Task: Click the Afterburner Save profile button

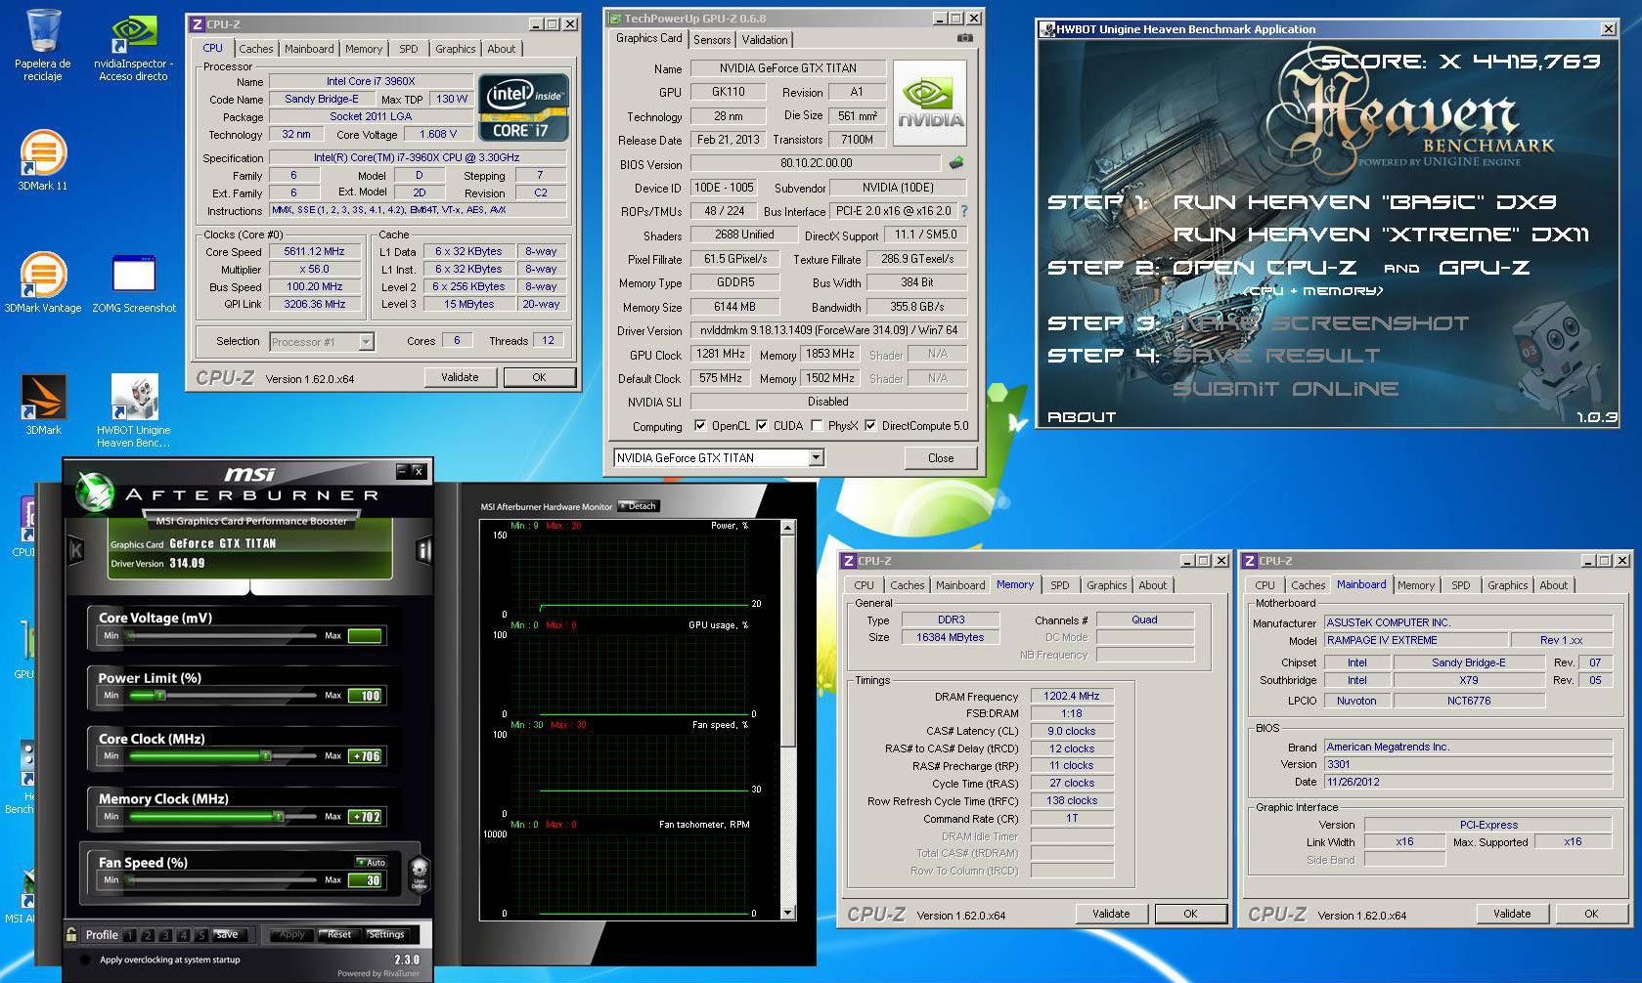Action: (x=227, y=935)
